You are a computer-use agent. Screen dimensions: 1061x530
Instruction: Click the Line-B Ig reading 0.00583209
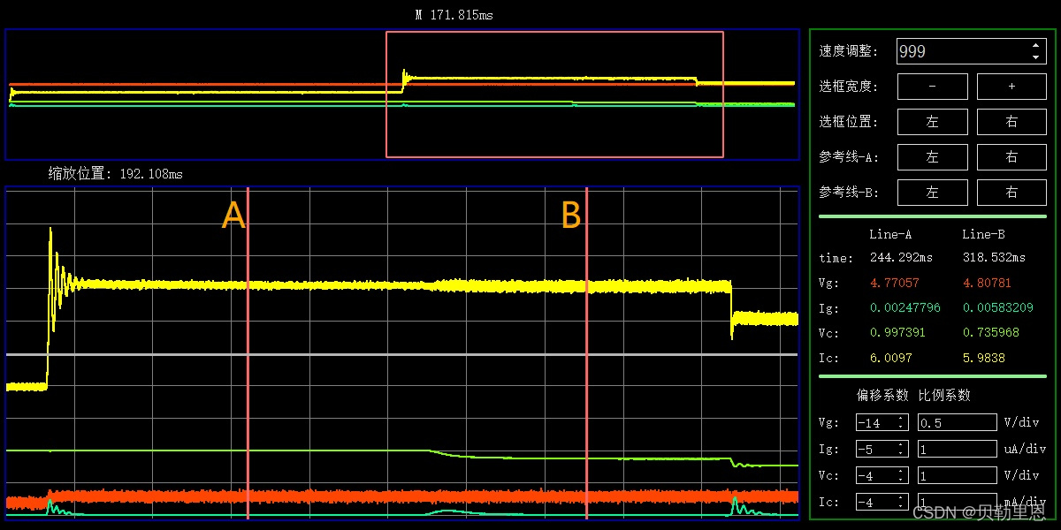[x=997, y=308]
